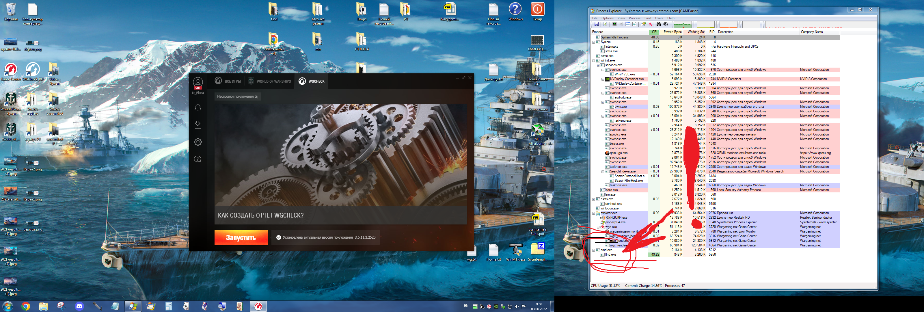The width and height of the screenshot is (924, 312).
Task: Open the gear settings icon in Game Center
Action: coord(198,142)
